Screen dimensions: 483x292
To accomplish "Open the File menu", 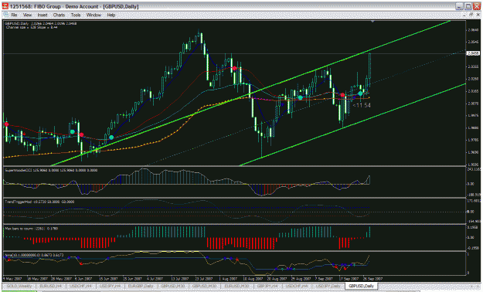I will point(14,15).
